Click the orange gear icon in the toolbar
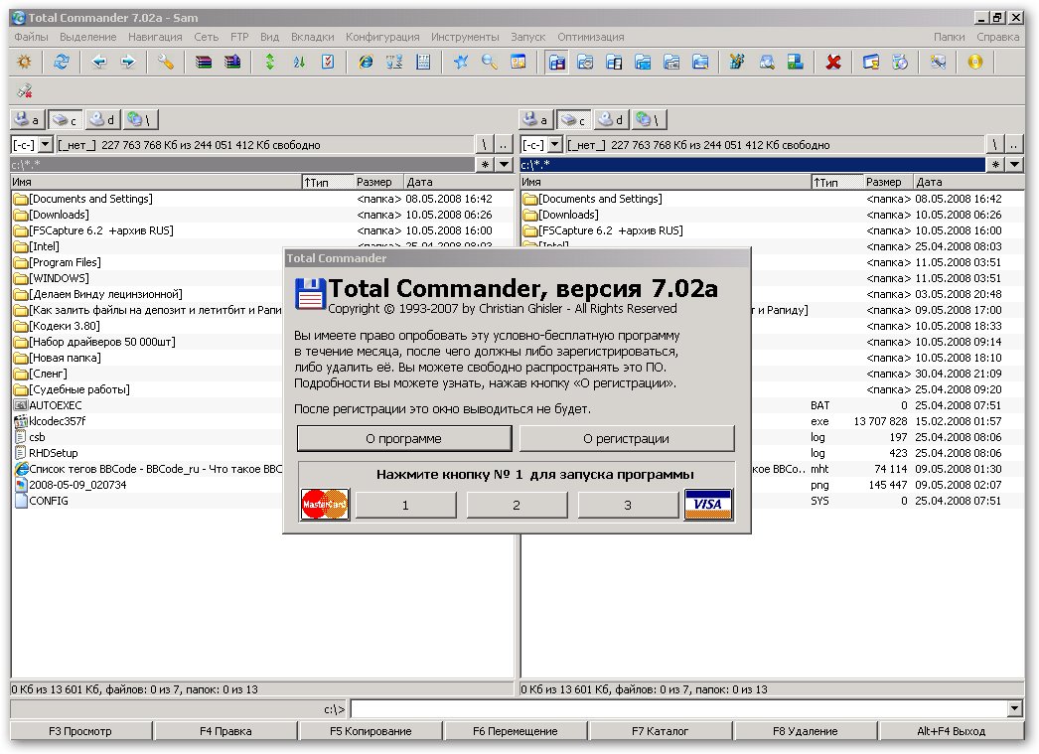Image resolution: width=1039 pixels, height=754 pixels. coord(24,63)
